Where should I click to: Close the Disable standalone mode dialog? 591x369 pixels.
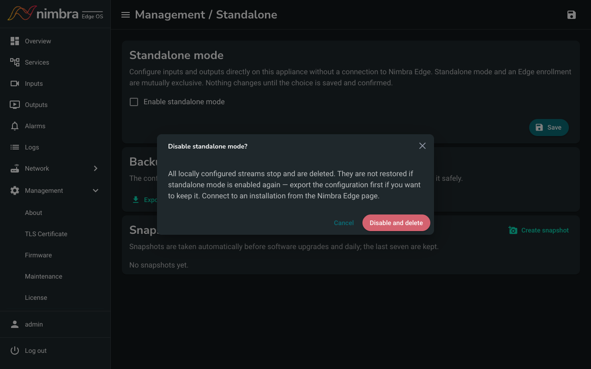pos(422,146)
